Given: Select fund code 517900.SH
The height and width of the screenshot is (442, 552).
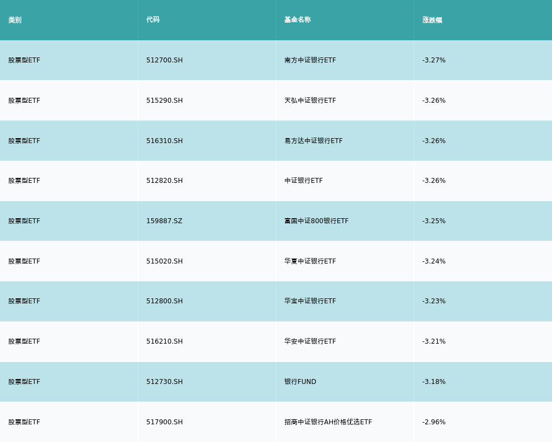Looking at the screenshot, I should pyautogui.click(x=164, y=422).
